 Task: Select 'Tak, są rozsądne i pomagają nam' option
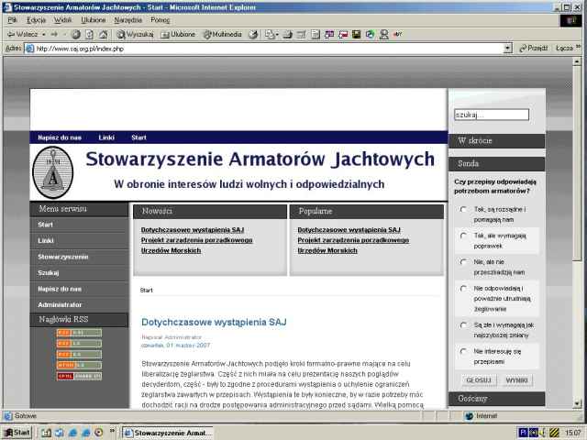[463, 210]
